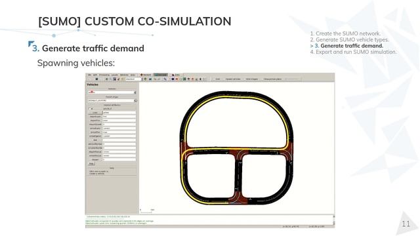The width and height of the screenshot is (420, 236).
Task: Click the dark save icon at toolbar's left
Action: click(x=96, y=79)
